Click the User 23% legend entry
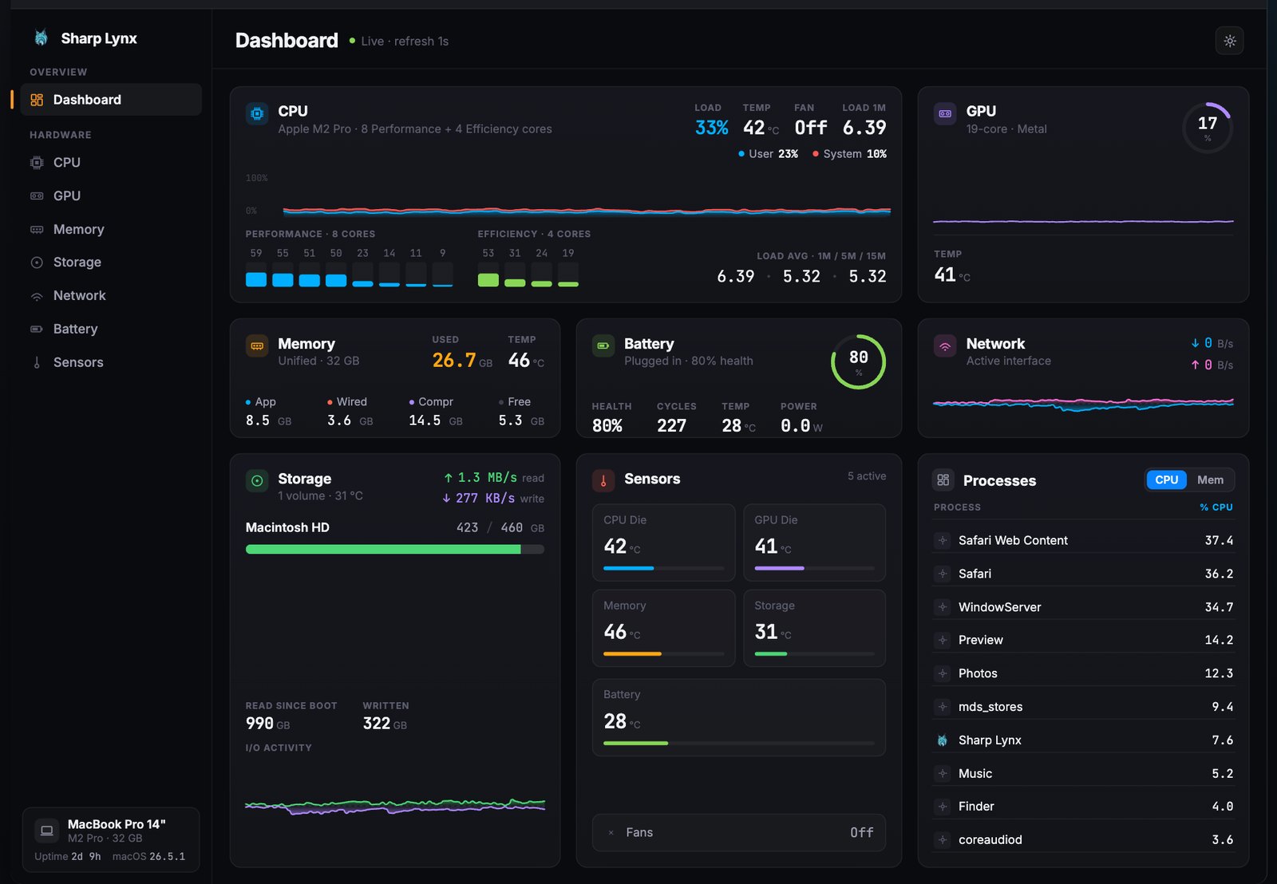 [768, 154]
